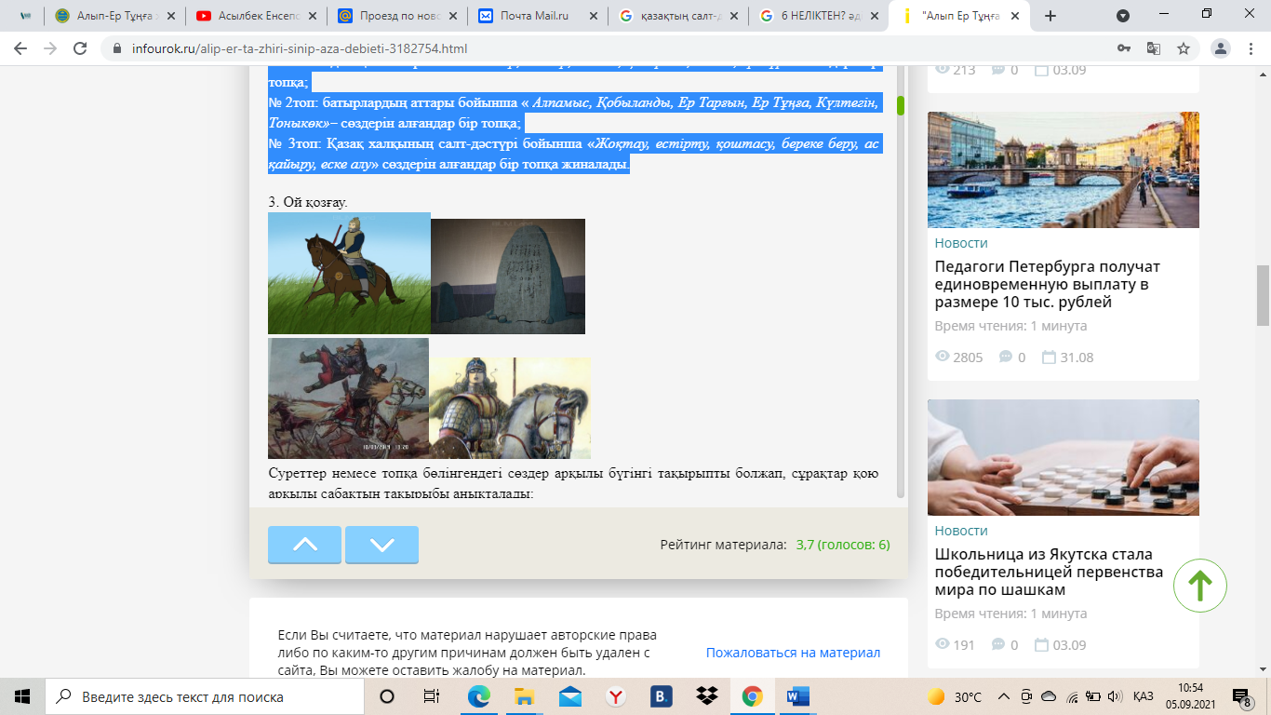The image size is (1271, 715).
Task: Open the Google Translate page icon
Action: (x=1154, y=48)
